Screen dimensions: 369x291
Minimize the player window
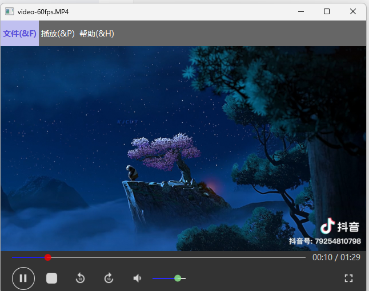[x=301, y=11]
